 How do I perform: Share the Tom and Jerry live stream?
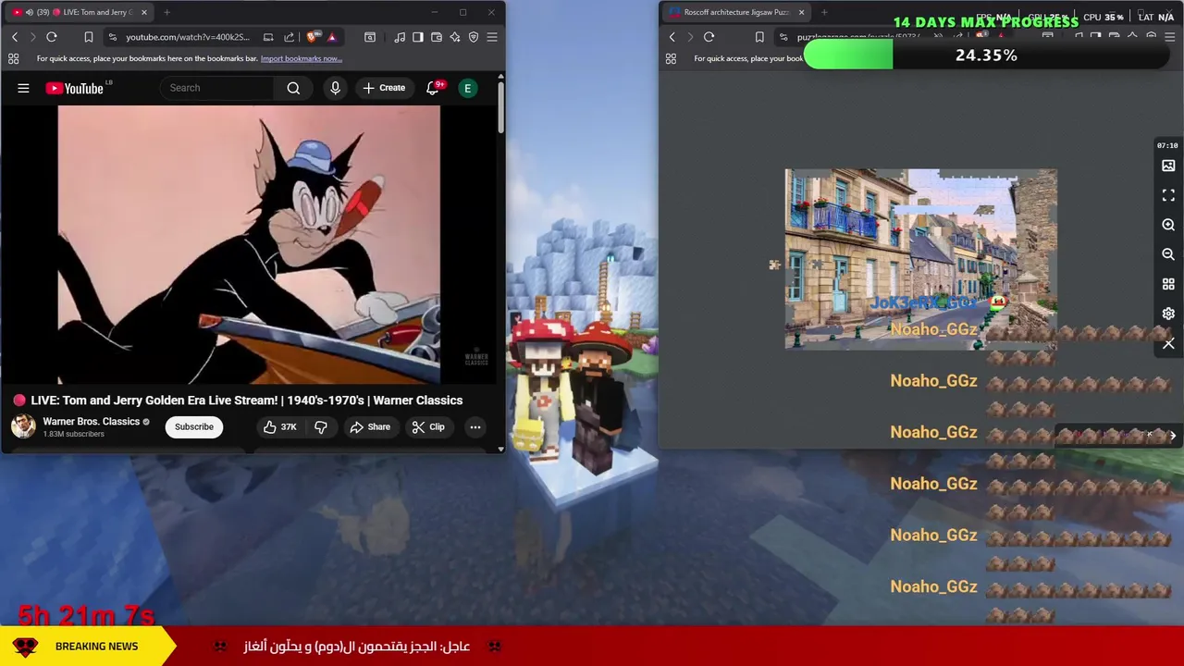click(370, 426)
